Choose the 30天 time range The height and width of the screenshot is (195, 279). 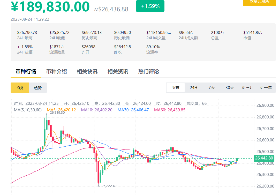(x=230, y=88)
